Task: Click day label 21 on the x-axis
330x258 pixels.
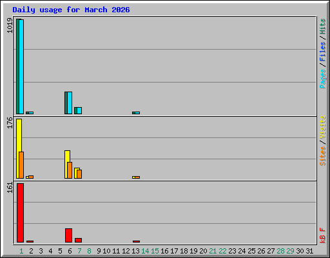Action: (213, 251)
